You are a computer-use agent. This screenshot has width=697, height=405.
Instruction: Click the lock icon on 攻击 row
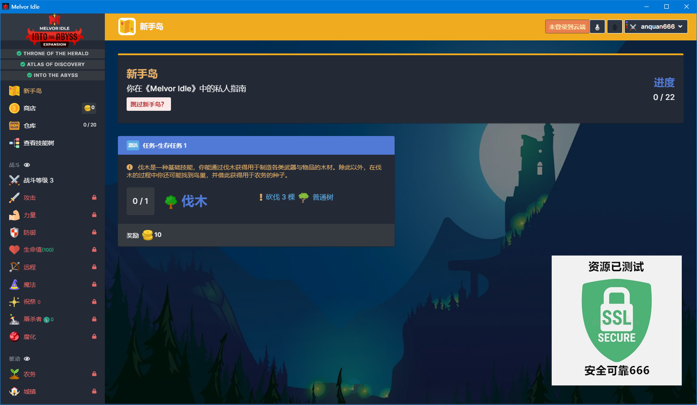[x=94, y=197]
